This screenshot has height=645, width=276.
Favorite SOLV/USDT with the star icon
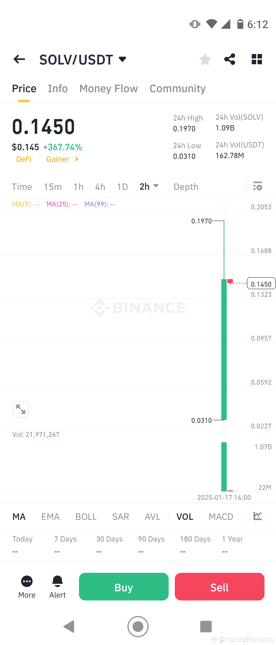205,59
